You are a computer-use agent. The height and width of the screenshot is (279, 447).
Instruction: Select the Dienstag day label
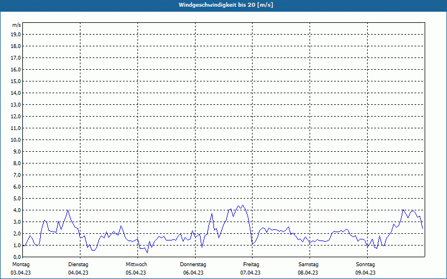tap(78, 264)
